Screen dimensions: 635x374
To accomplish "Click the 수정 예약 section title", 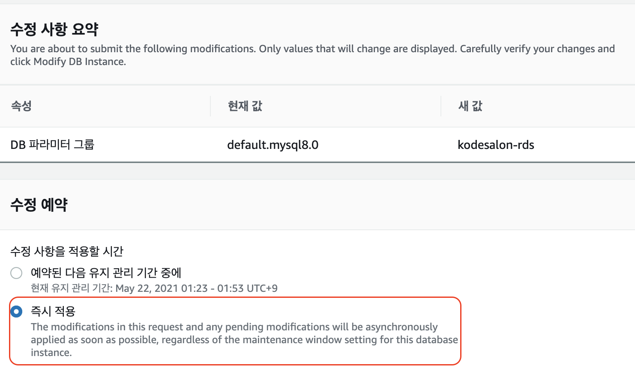I will (39, 205).
